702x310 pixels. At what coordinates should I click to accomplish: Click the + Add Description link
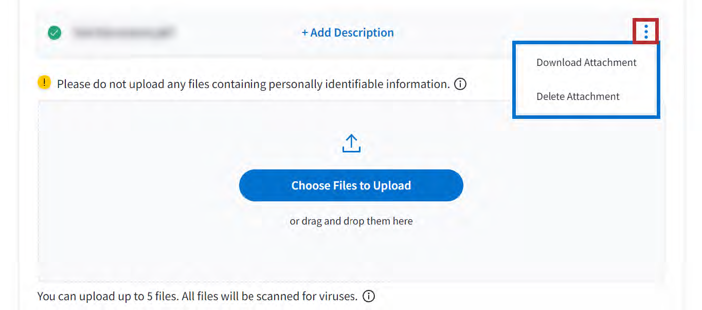[348, 33]
